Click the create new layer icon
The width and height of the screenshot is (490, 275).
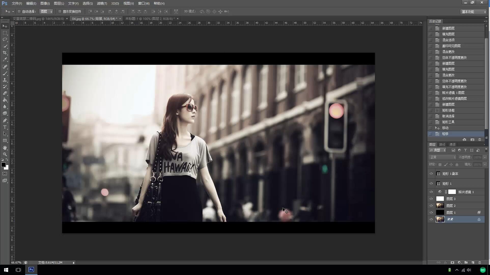tap(473, 263)
